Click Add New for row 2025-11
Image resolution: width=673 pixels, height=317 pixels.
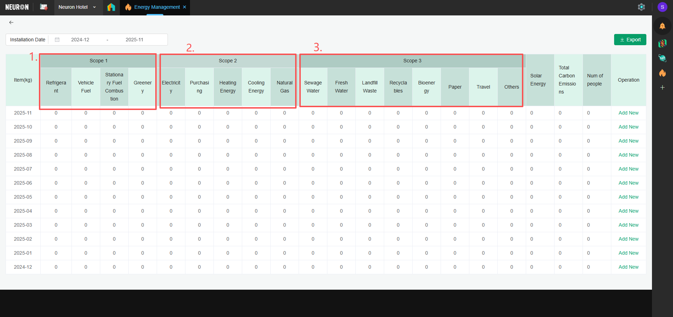628,113
